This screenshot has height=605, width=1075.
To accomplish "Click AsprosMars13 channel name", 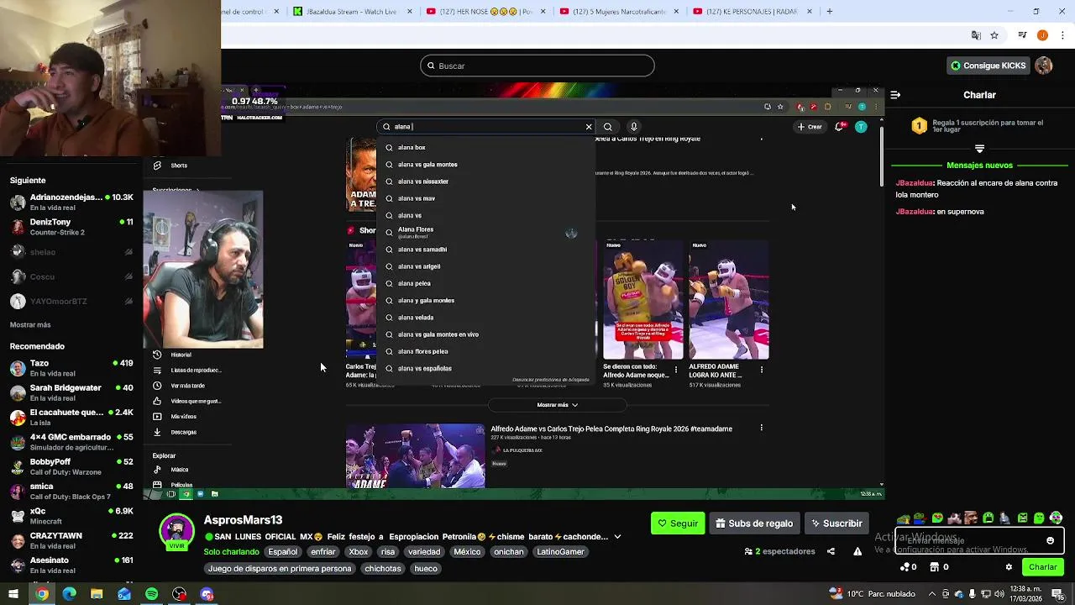I will click(243, 520).
